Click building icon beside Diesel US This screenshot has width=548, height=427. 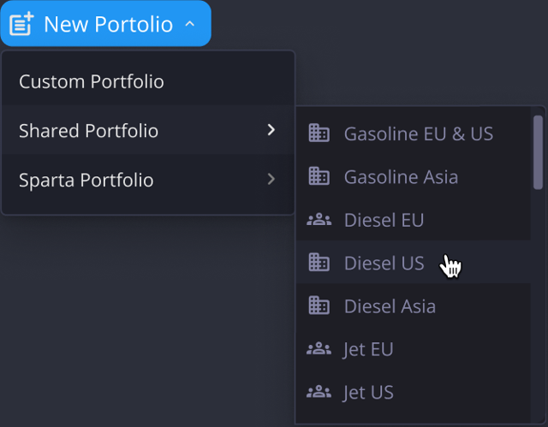319,264
